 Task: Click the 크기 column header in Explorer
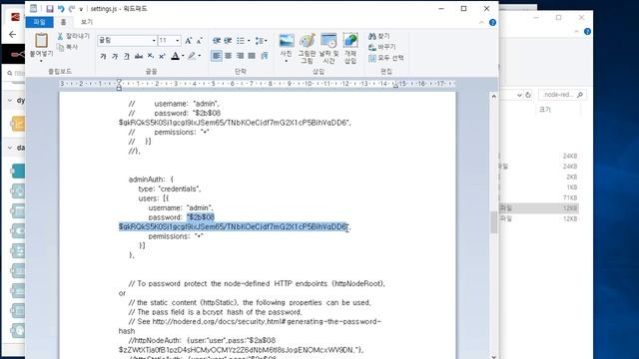545,110
